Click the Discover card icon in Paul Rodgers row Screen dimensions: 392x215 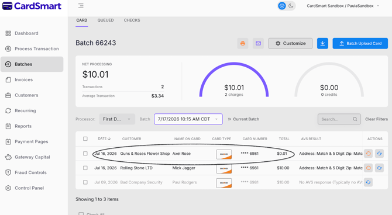click(223, 183)
